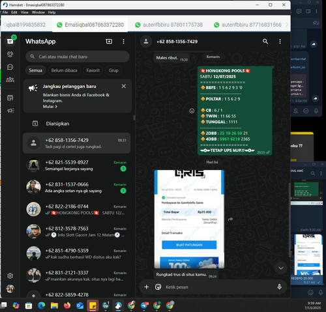
Task: Switch to Emasiqbal087863372280 tab
Action: 90,25
